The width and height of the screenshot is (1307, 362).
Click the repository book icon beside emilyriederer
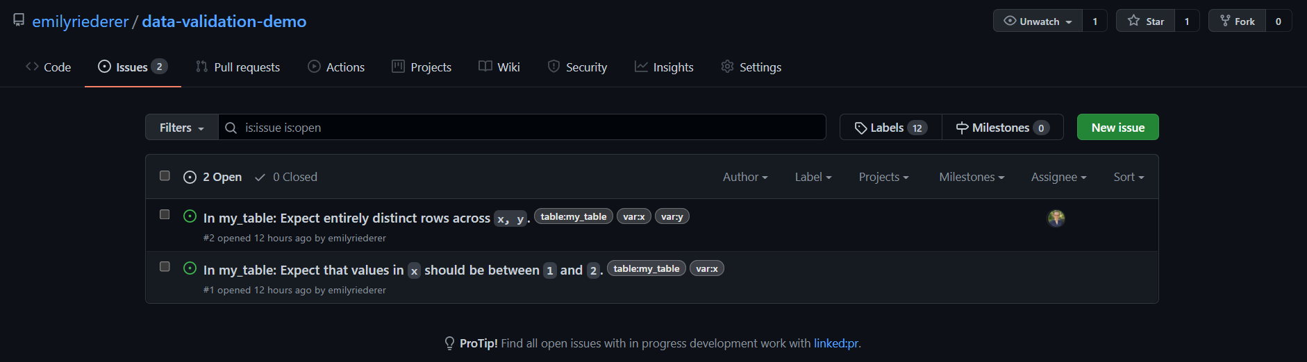pyautogui.click(x=19, y=21)
